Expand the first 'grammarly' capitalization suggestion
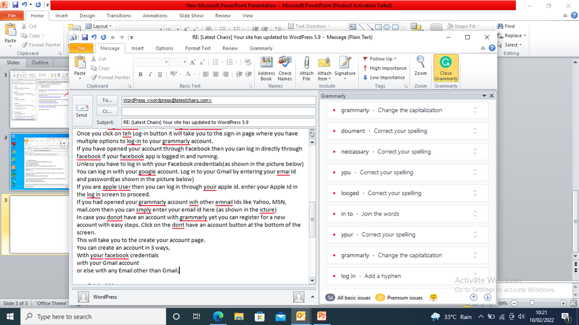Viewport: 579px width, 325px height. click(x=475, y=110)
